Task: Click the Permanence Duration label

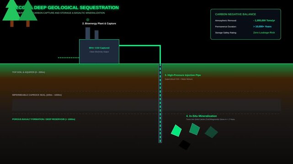Action: 225,26
